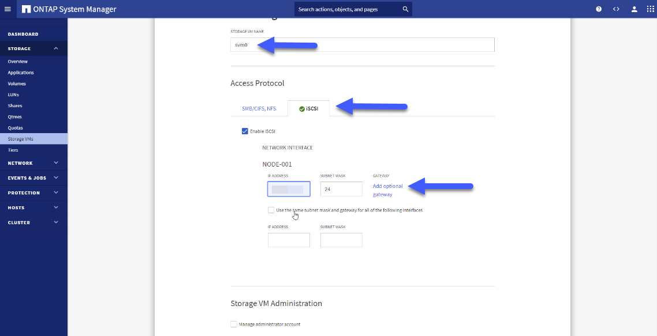Open the help question mark icon
Viewport: 657px width, 336px height.
(x=599, y=9)
